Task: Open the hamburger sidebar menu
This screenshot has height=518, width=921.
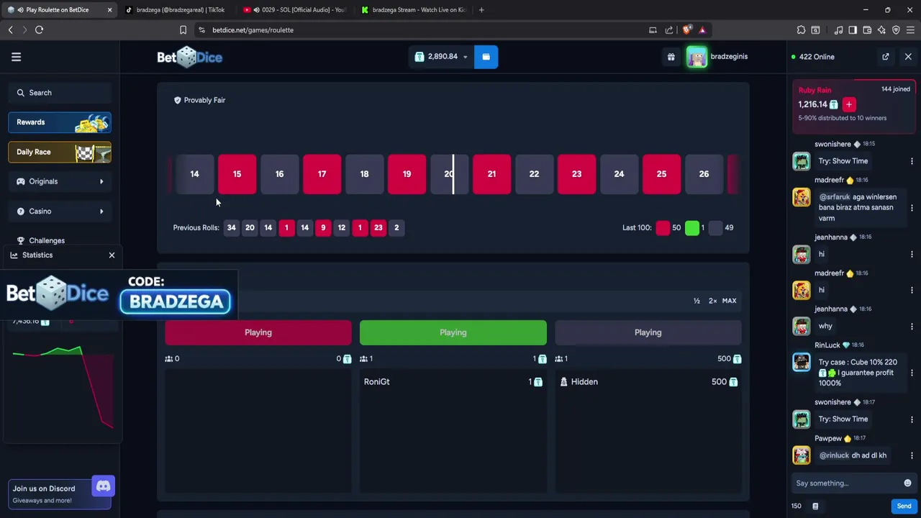Action: (x=16, y=57)
